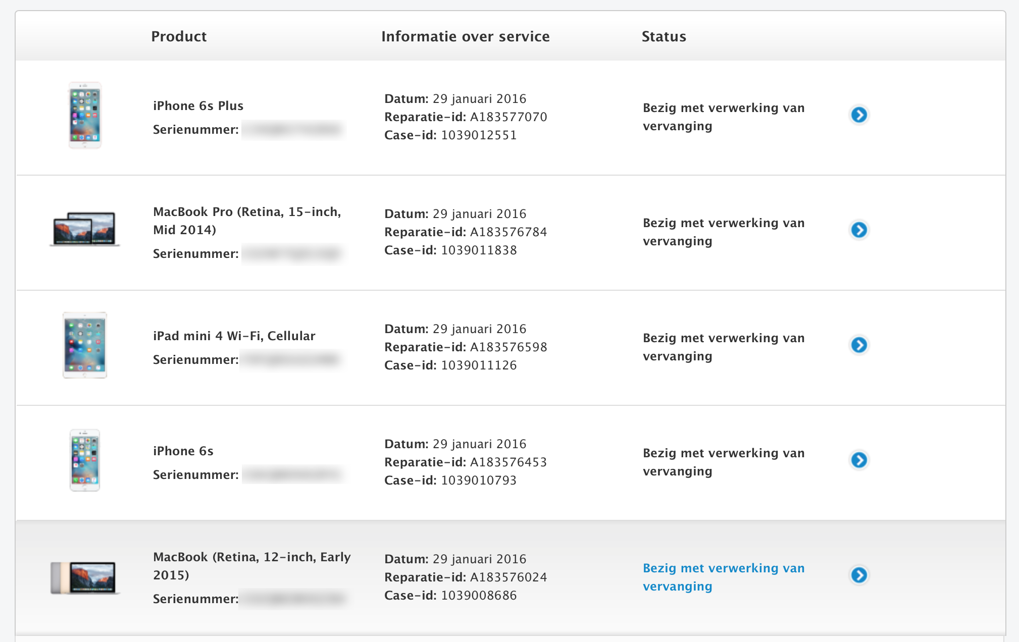Click the MacBook Pro (Retina, 15-inch) name
Screen dimensions: 1019x642
click(247, 221)
